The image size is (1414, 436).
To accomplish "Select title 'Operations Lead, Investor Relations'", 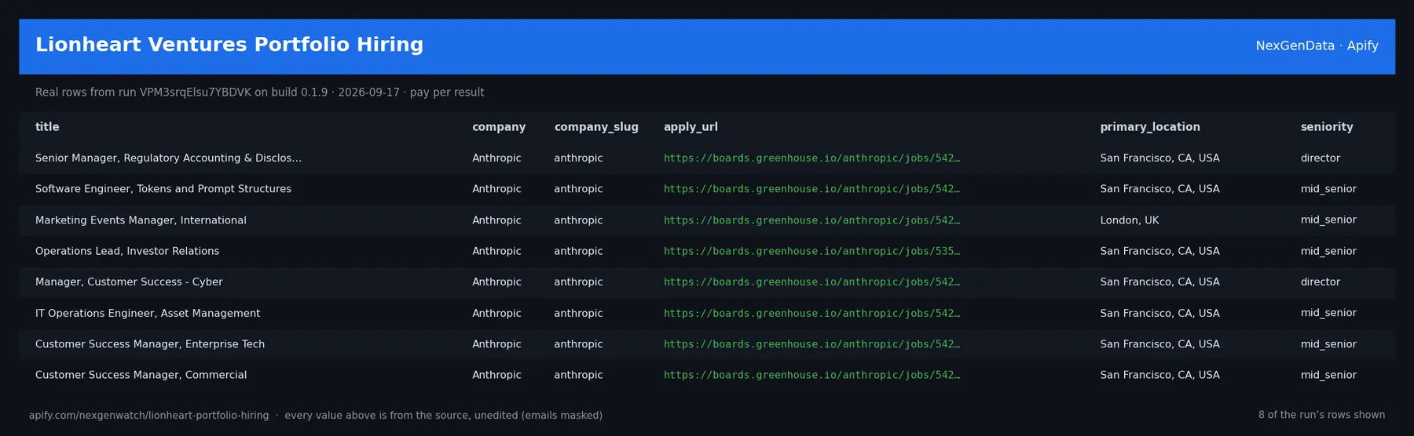I will pyautogui.click(x=127, y=251).
